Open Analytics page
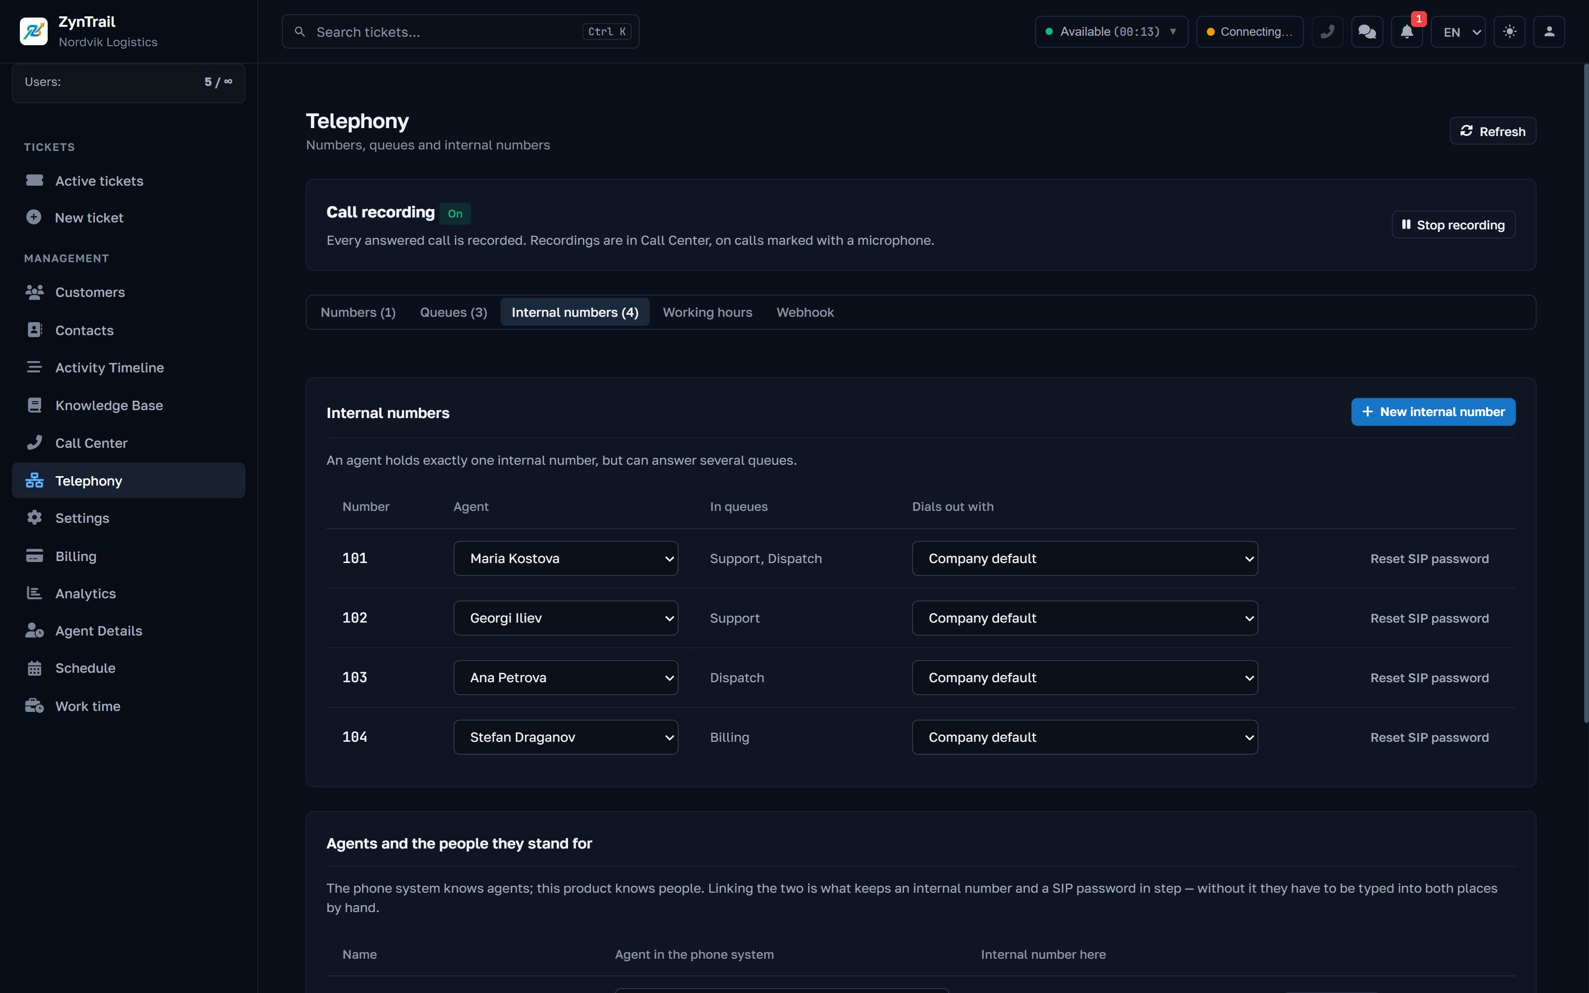 point(129,594)
